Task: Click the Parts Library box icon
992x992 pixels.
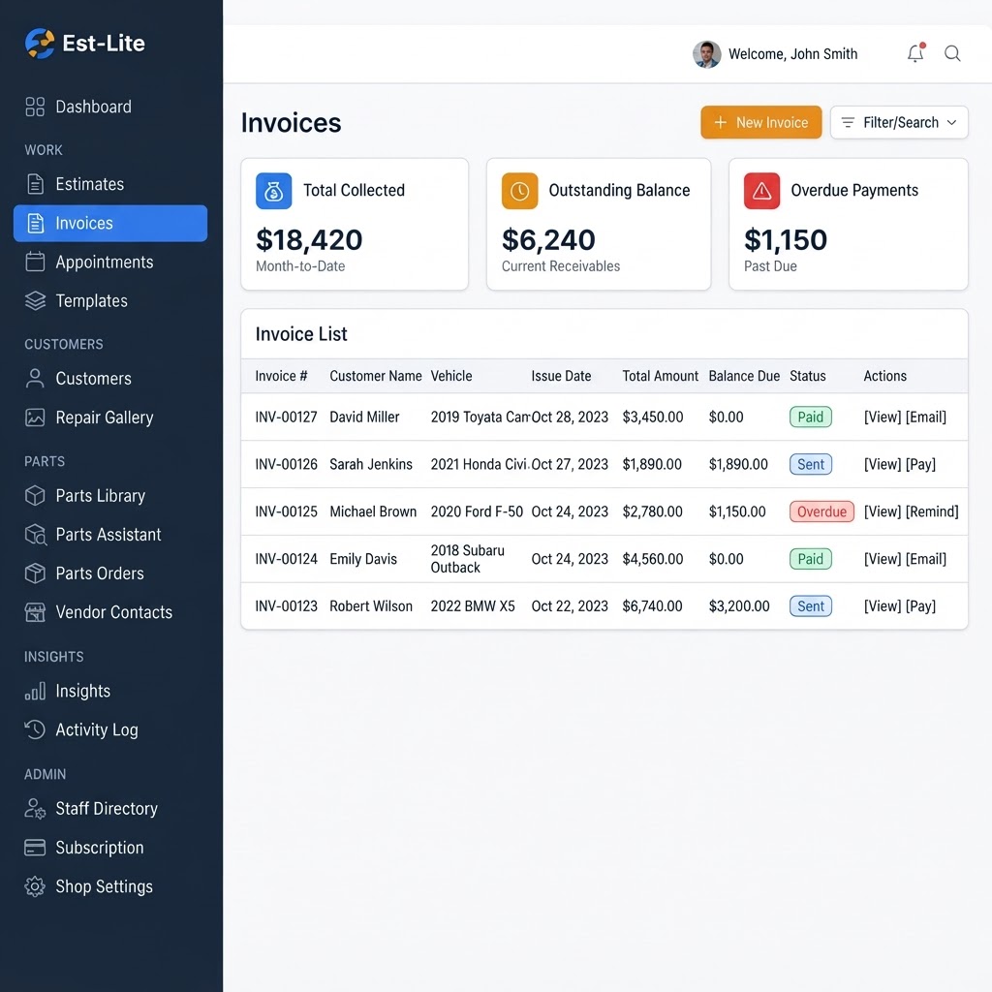Action: point(35,495)
